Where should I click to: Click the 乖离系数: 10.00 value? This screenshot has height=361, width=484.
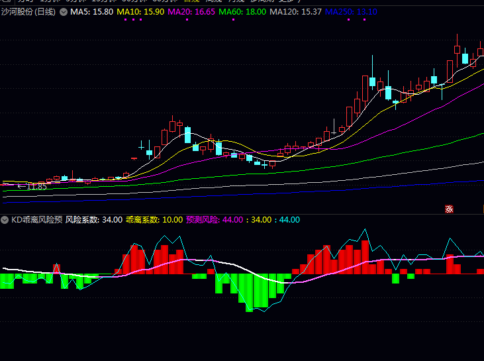coord(154,220)
